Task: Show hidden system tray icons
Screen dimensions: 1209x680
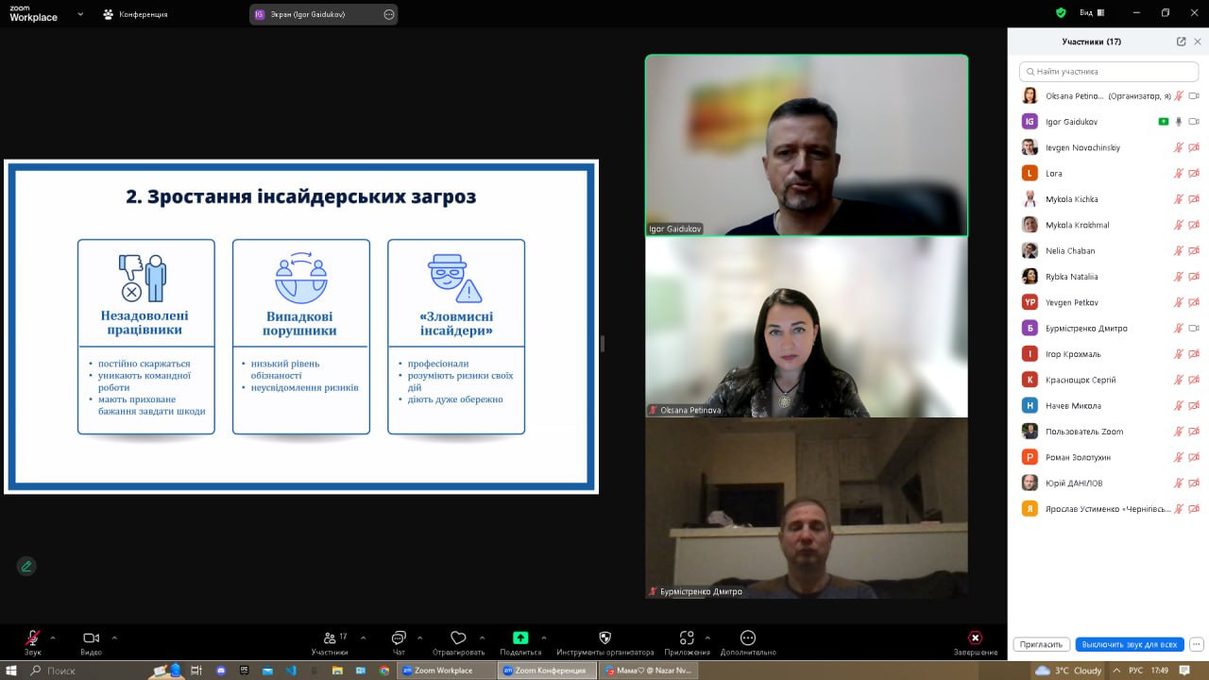Action: point(1115,671)
